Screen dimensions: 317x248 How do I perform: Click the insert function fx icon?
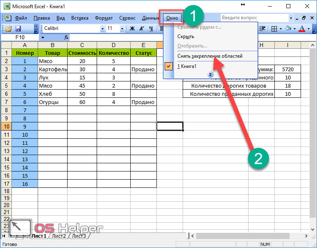click(66, 37)
